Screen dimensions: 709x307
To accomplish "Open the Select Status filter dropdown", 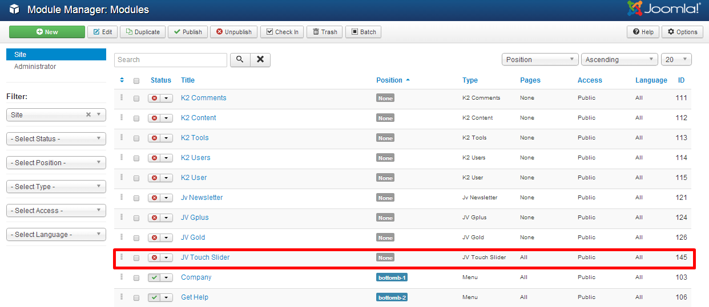I will pyautogui.click(x=56, y=138).
